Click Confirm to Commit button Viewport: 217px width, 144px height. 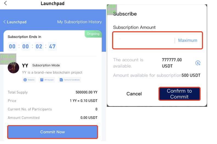pos(179,94)
